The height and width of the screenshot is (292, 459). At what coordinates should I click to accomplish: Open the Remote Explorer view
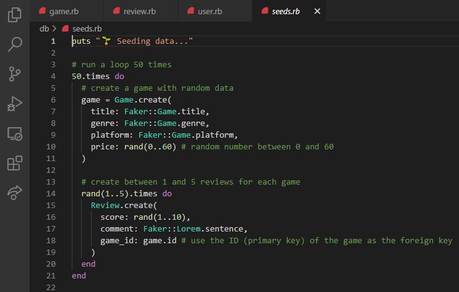click(15, 134)
